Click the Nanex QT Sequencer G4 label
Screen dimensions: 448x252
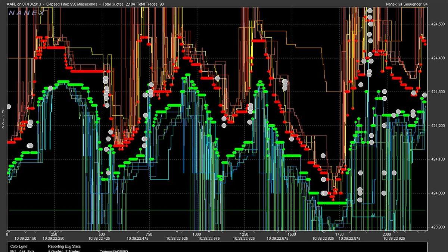(421, 4)
